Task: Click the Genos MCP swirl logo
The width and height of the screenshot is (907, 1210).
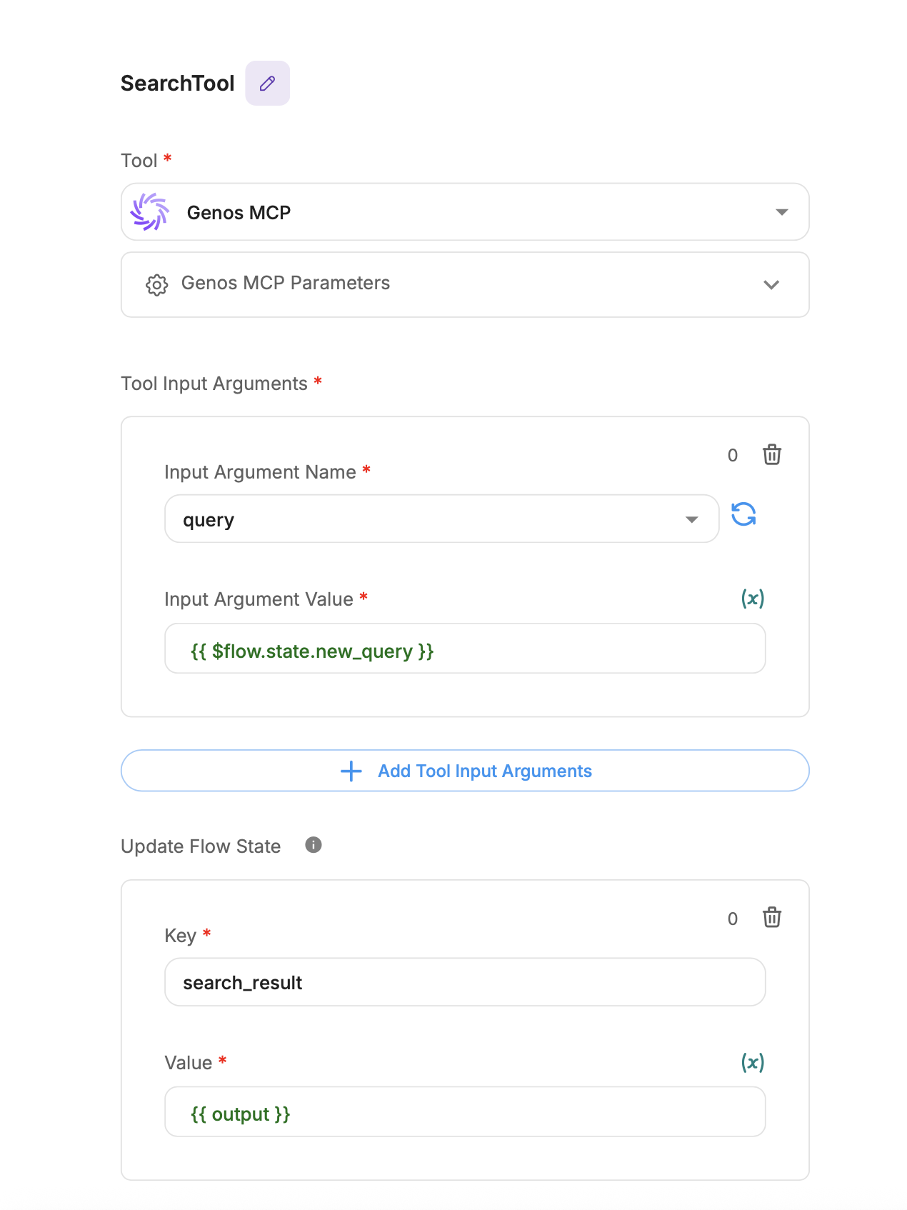Action: click(149, 212)
